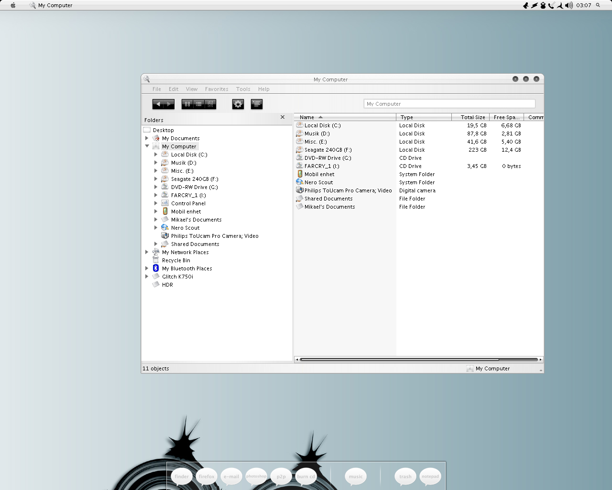Switch to list view in toolbar
The width and height of the screenshot is (612, 490).
(x=199, y=104)
